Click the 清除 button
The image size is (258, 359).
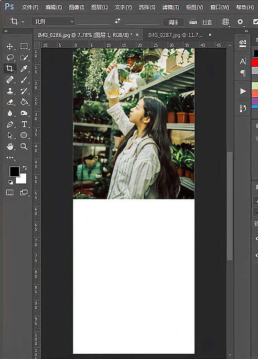(x=173, y=22)
